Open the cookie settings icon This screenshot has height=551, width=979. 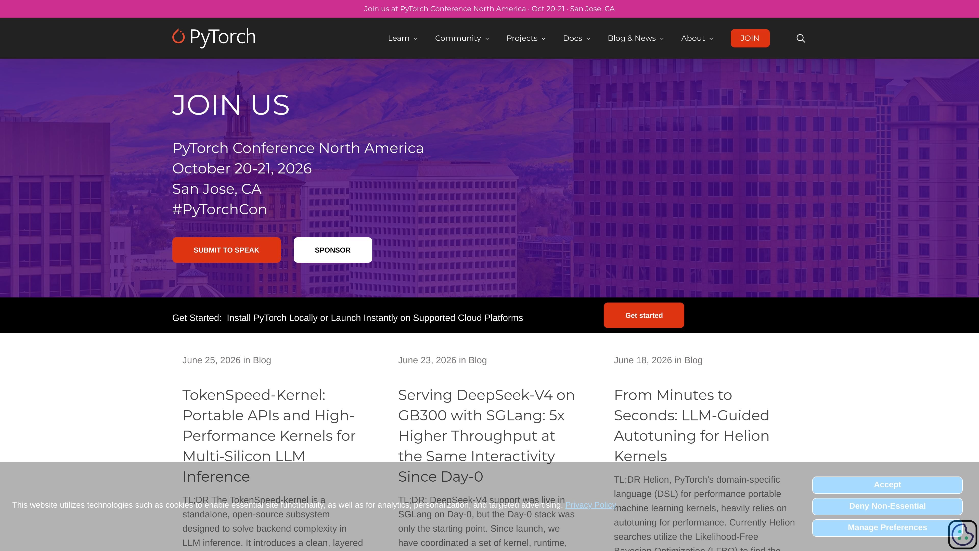pos(962,535)
